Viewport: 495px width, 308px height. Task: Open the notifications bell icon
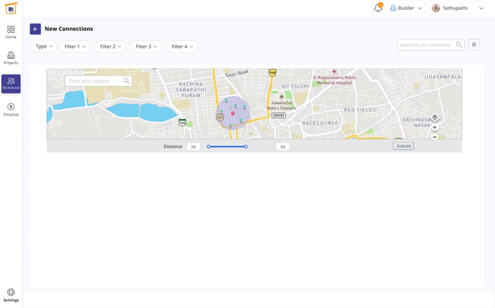pos(378,8)
